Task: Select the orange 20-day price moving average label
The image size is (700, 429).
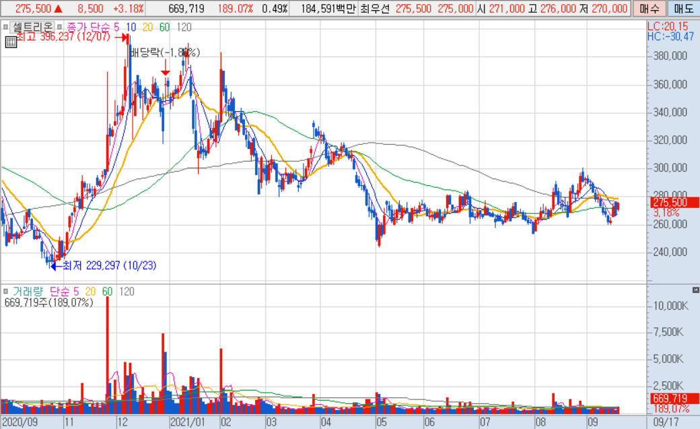Action: 148,27
